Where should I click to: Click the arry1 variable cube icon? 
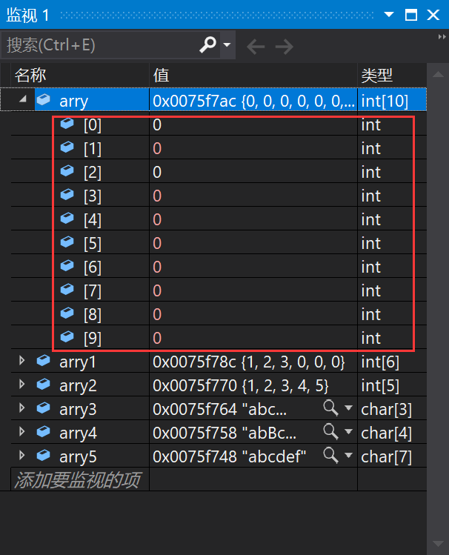pyautogui.click(x=44, y=361)
